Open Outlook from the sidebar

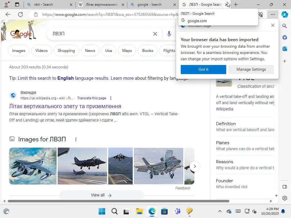pos(284,49)
